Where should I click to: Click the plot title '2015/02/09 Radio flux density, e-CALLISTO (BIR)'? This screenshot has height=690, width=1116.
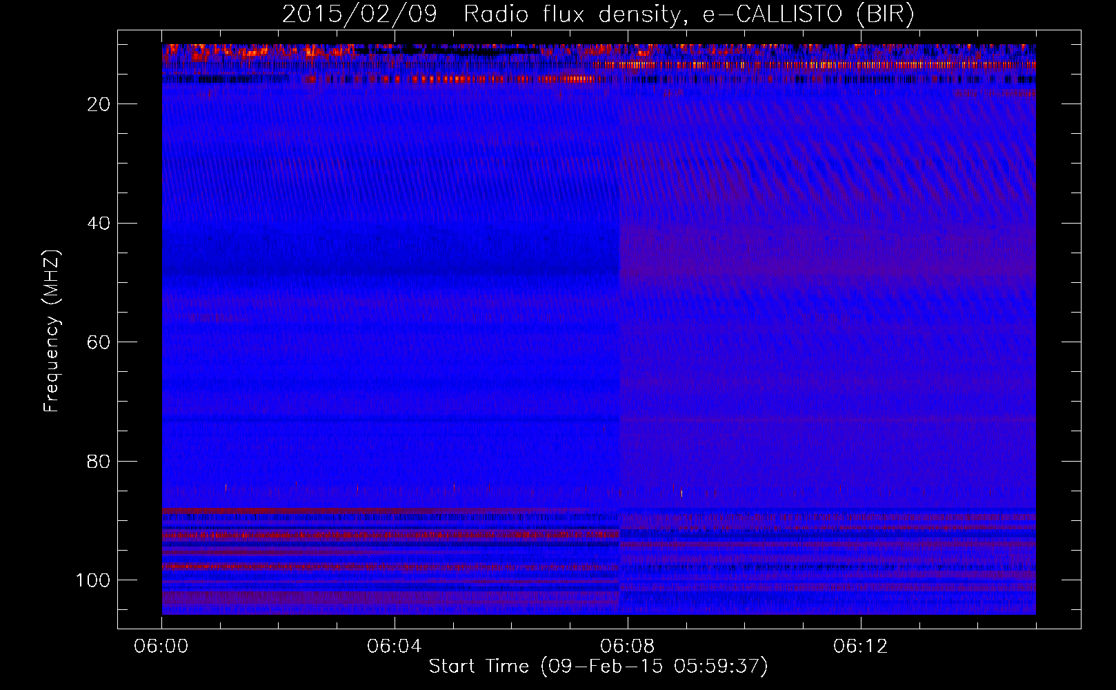pyautogui.click(x=598, y=14)
